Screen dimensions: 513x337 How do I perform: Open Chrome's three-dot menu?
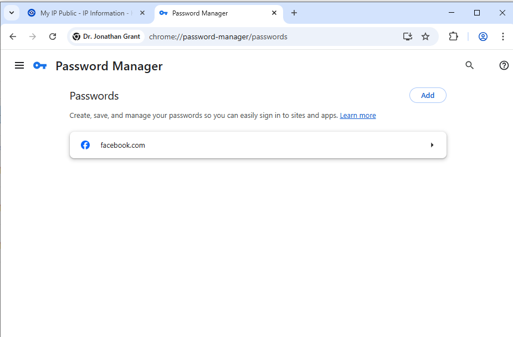click(x=503, y=37)
